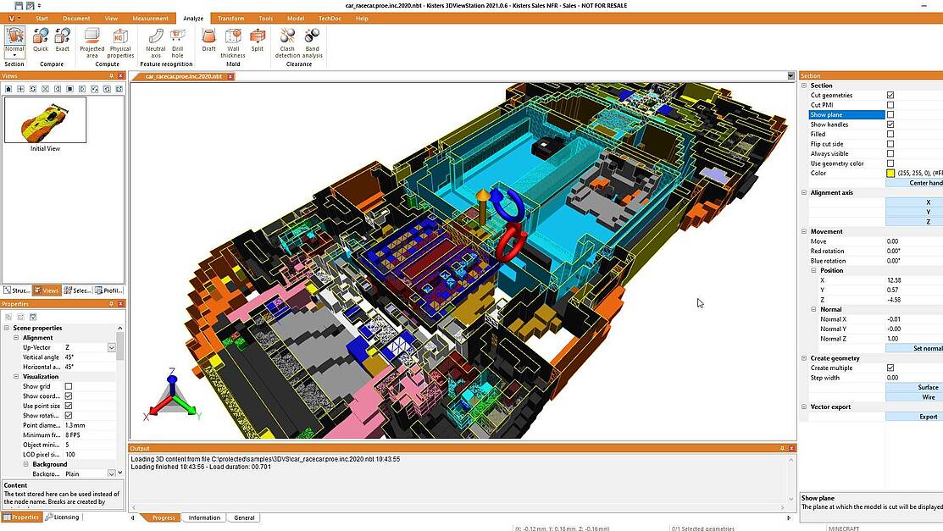943x531 pixels.
Task: Open the Structure panel tab
Action: point(16,290)
